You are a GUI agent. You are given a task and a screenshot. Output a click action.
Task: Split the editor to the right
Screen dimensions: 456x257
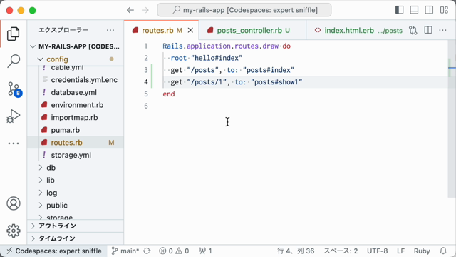pyautogui.click(x=428, y=30)
